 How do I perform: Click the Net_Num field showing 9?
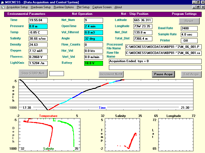[x=94, y=20]
